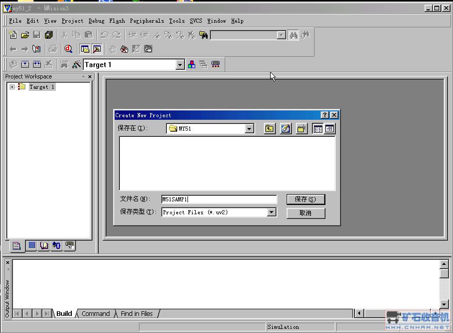Click the Navigate Backward arrow icon
The width and height of the screenshot is (453, 333).
pos(13,49)
